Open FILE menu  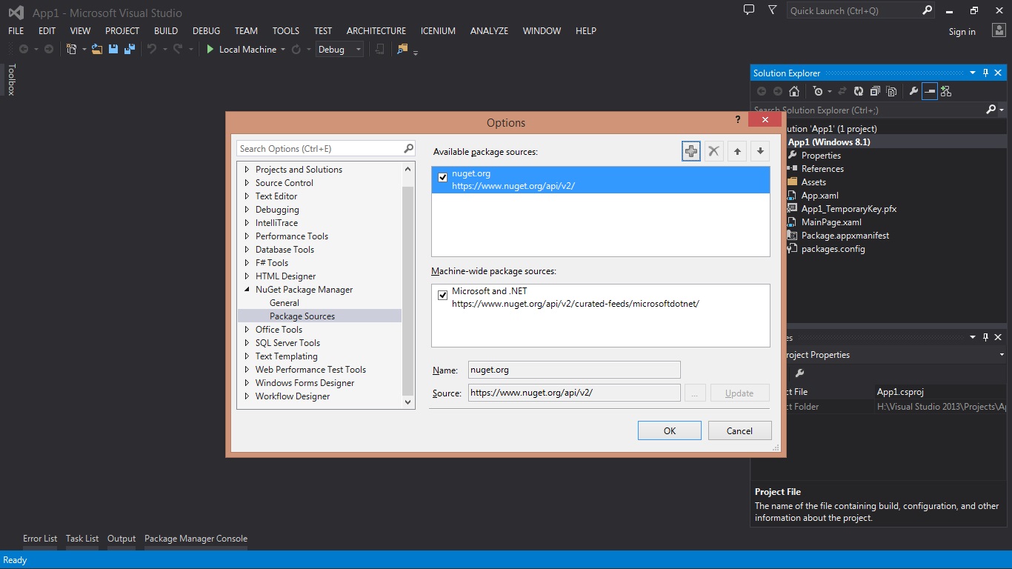point(16,30)
